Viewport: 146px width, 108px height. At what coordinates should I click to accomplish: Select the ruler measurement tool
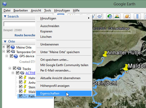coord(137,16)
